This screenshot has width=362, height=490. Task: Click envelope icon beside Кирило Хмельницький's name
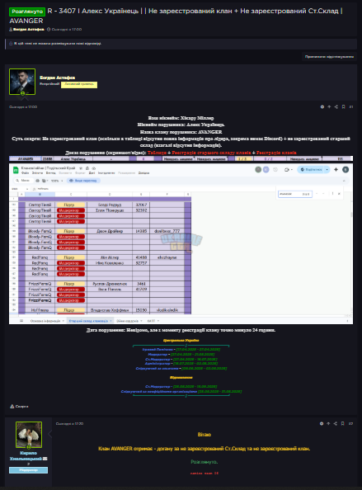tap(45, 459)
